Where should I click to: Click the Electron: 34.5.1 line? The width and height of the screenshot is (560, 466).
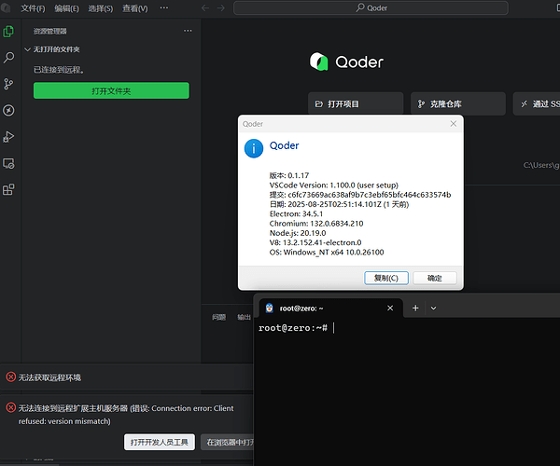click(296, 214)
